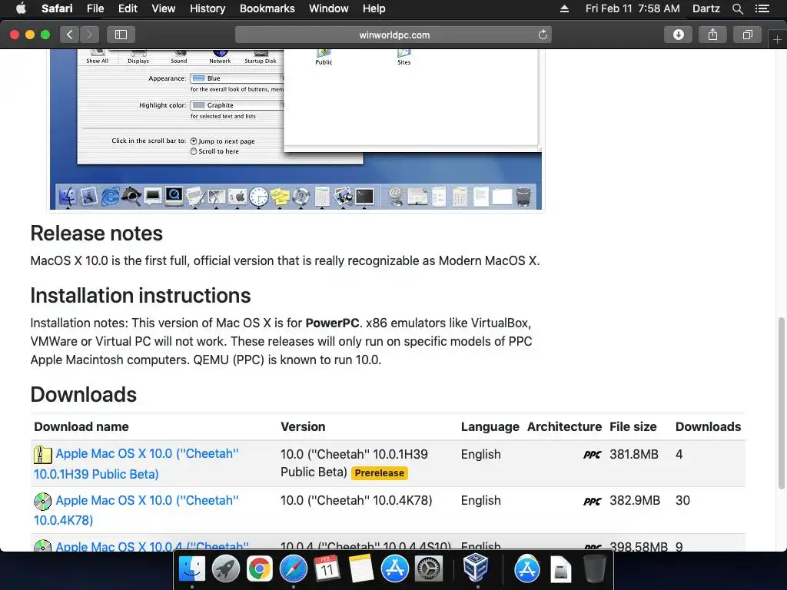This screenshot has width=787, height=590.
Task: Open the disk image file in Dock
Action: [x=560, y=569]
